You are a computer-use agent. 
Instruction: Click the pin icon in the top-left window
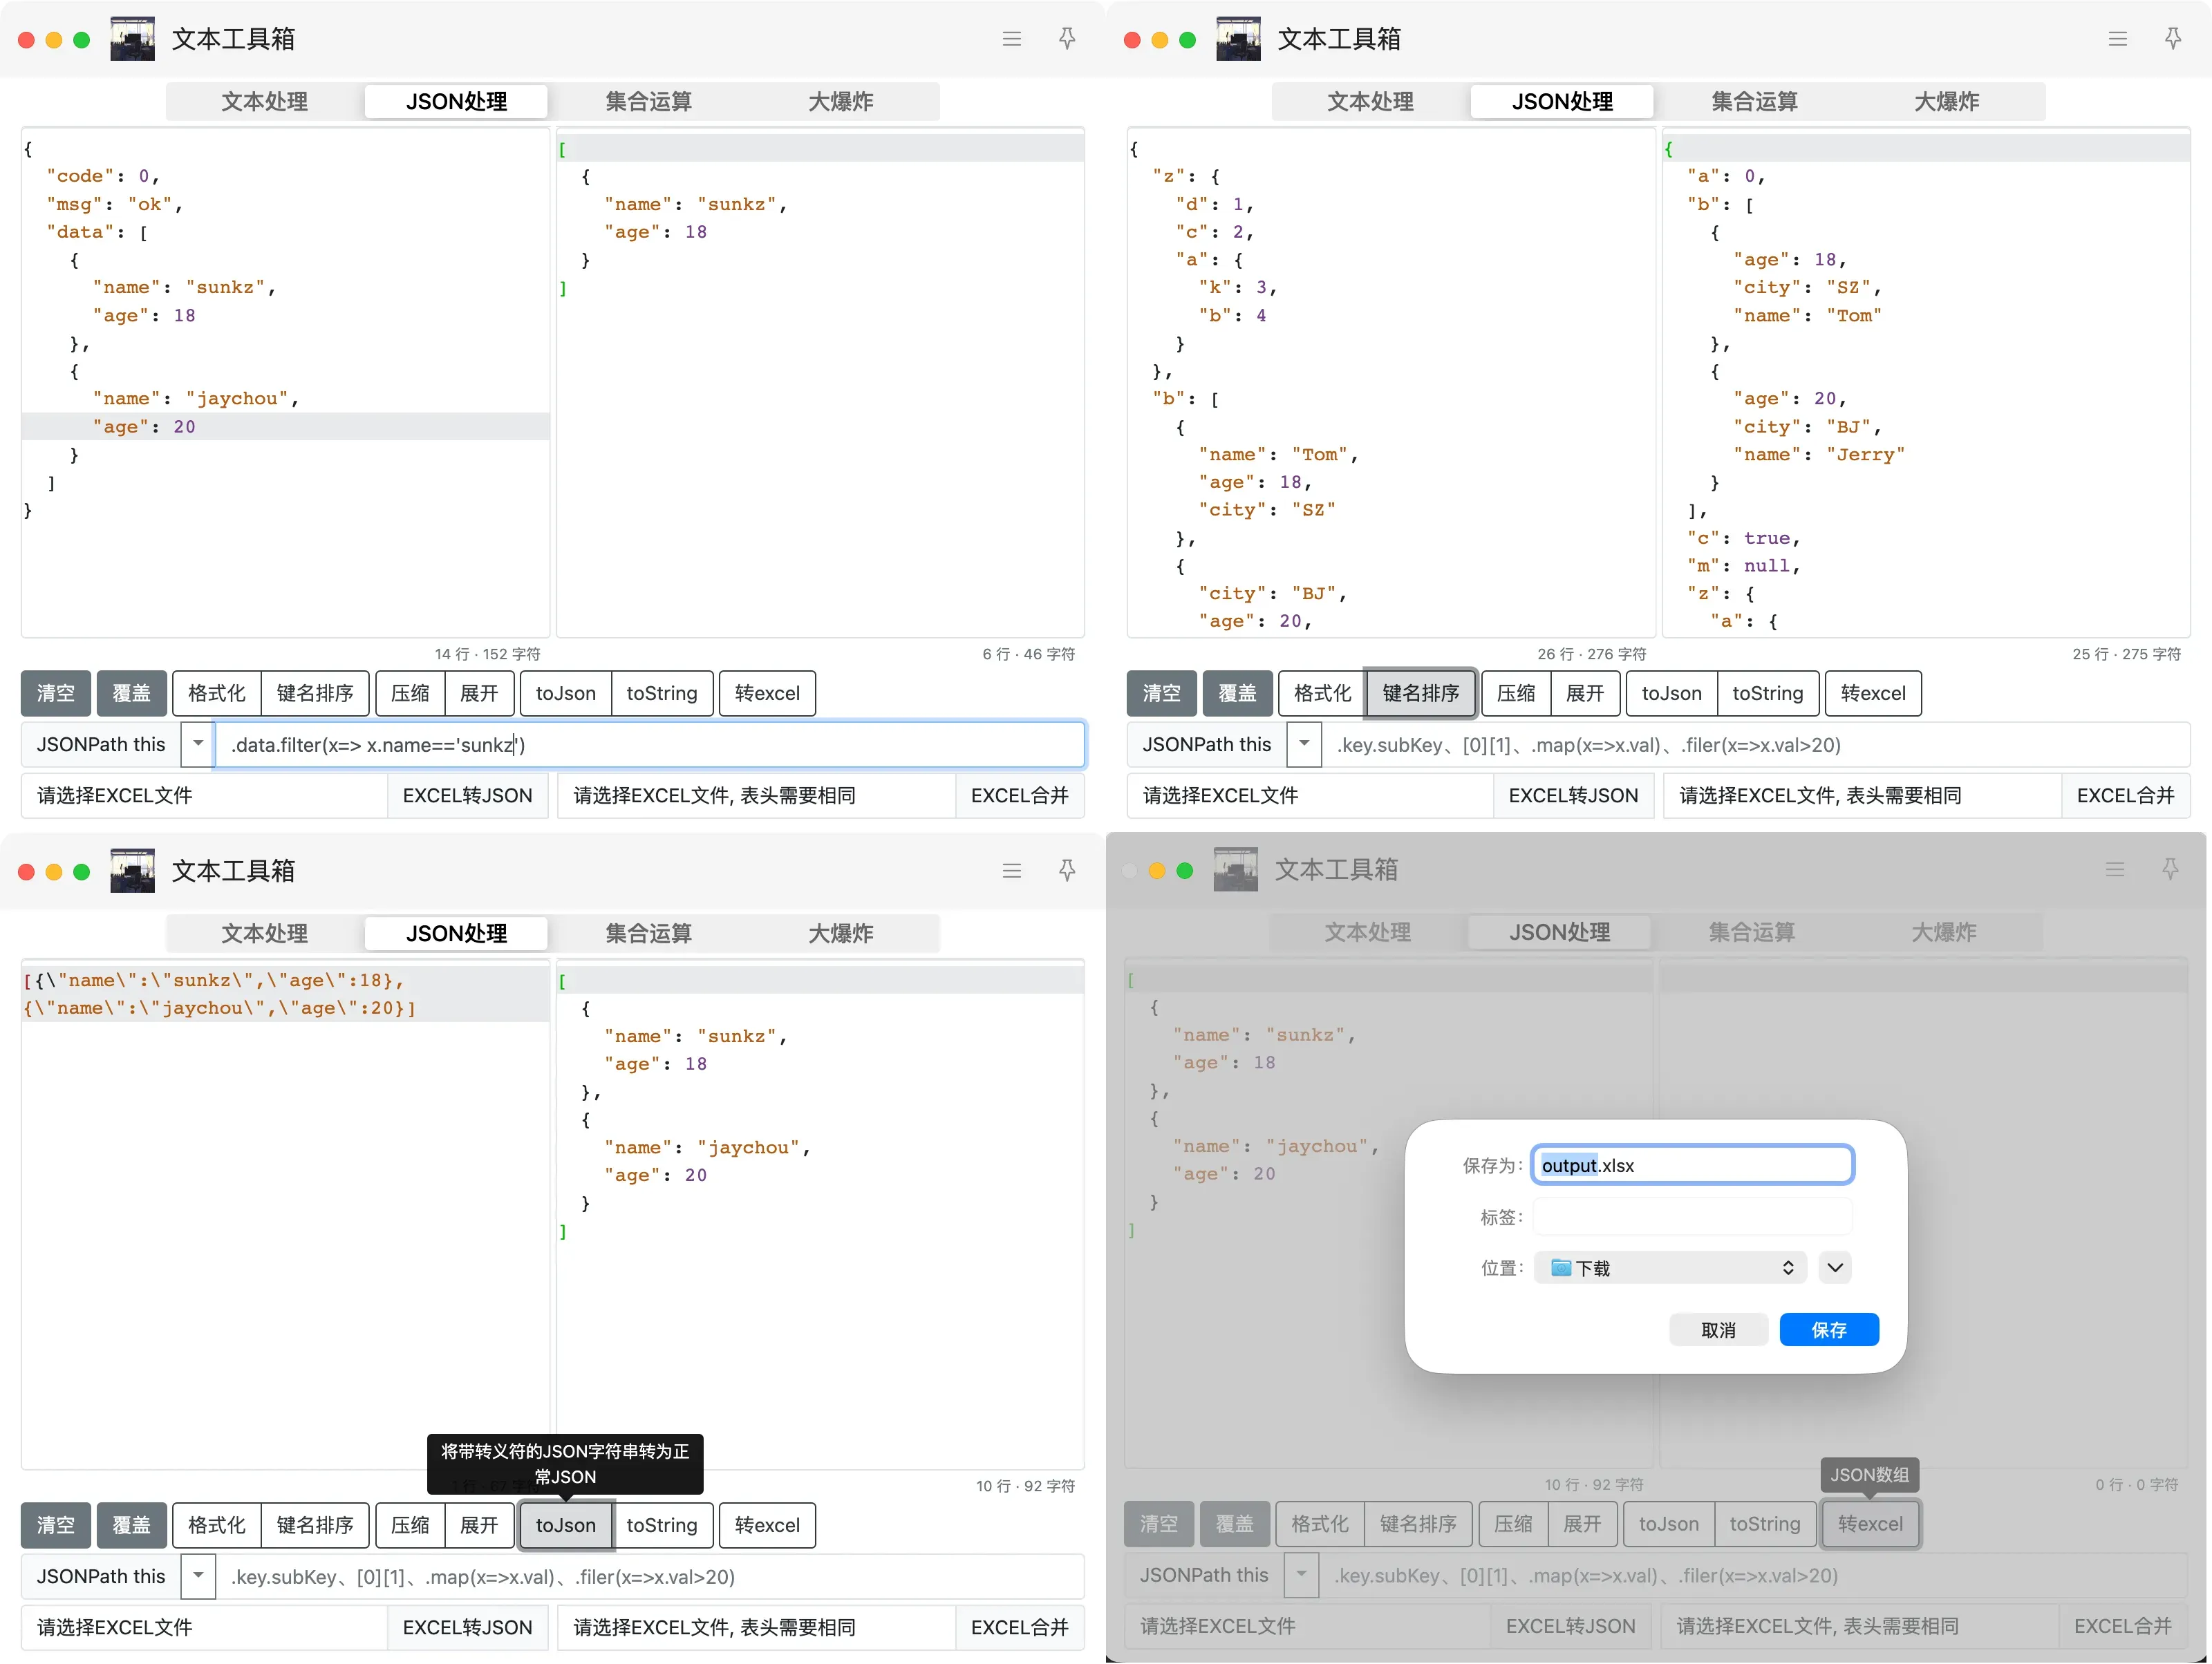(1067, 39)
